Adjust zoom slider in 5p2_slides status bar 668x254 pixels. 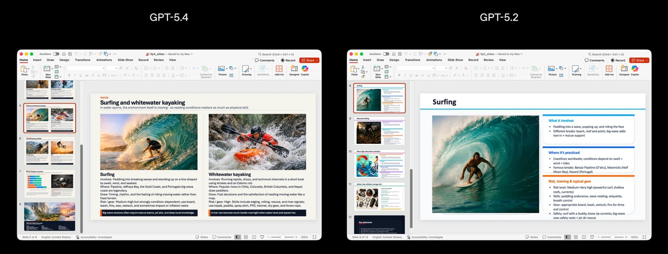612,237
